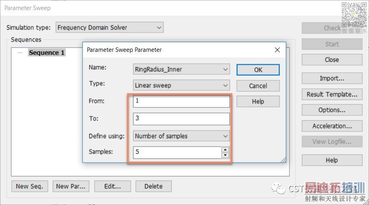
Task: Expand the Type dropdown showing Linear sweep
Action: (225, 85)
